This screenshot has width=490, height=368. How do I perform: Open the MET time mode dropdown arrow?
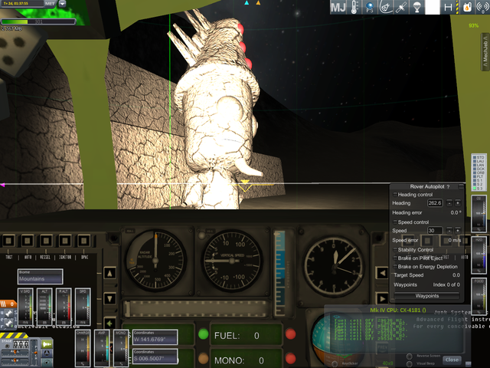tap(62, 4)
